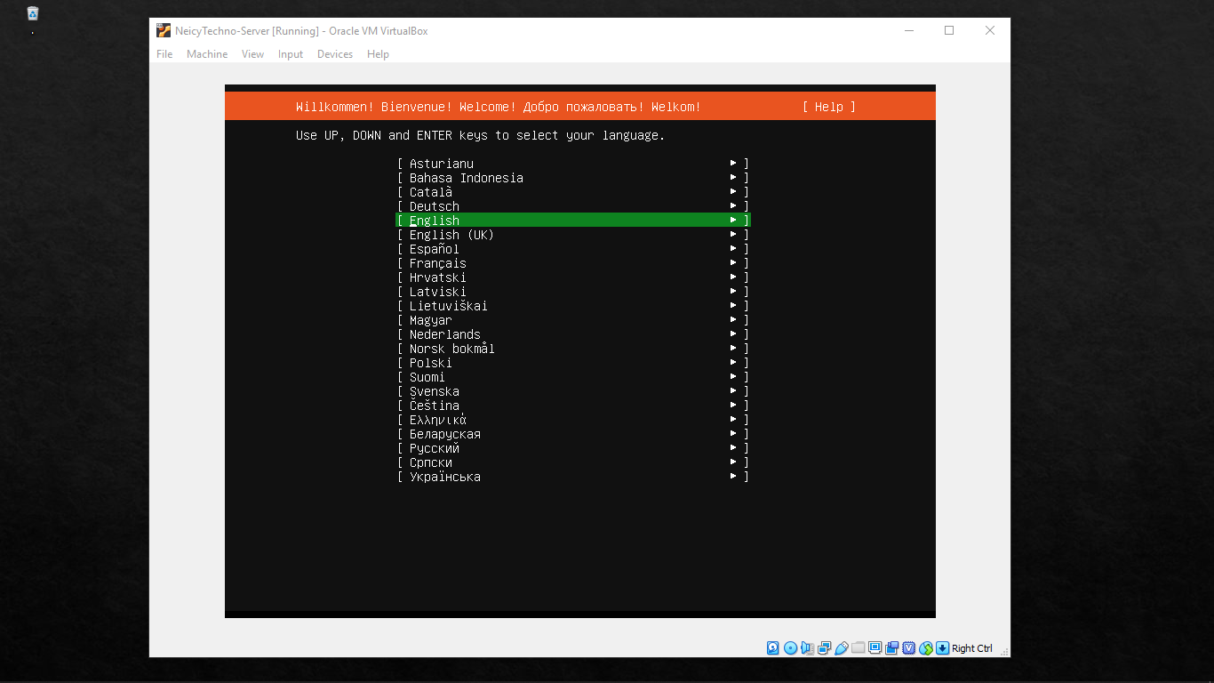This screenshot has height=683, width=1214.
Task: Click the USB devices status icon
Action: coord(841,648)
